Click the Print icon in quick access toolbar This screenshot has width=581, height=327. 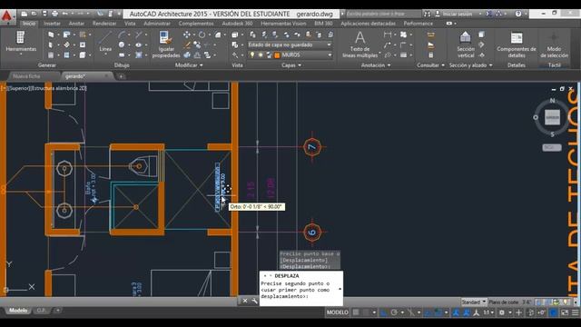(54, 14)
